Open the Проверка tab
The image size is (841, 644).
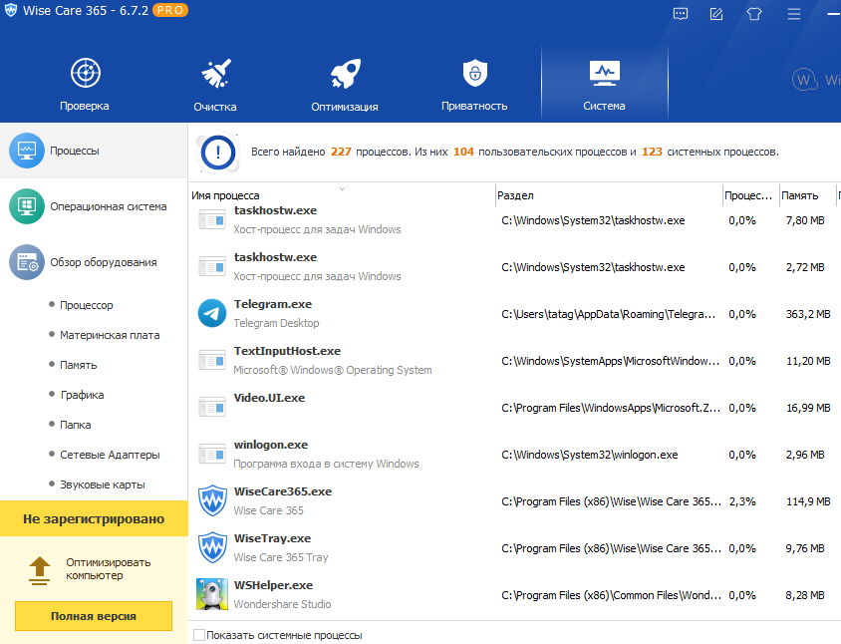pos(85,84)
